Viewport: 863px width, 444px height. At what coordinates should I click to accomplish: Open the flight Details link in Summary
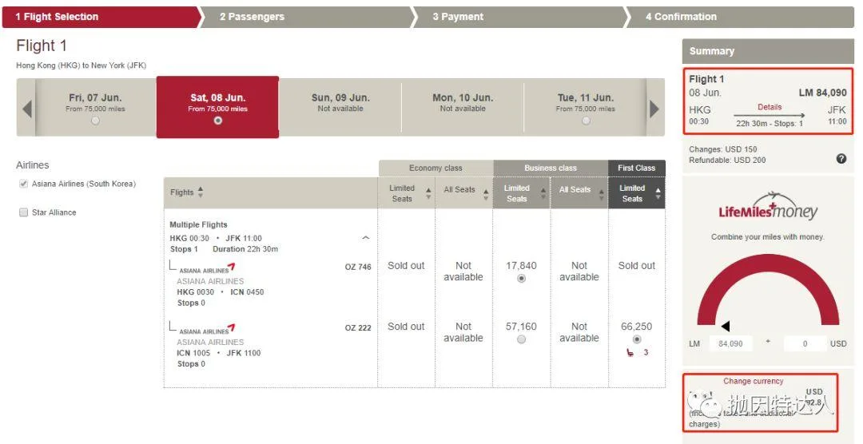(770, 107)
